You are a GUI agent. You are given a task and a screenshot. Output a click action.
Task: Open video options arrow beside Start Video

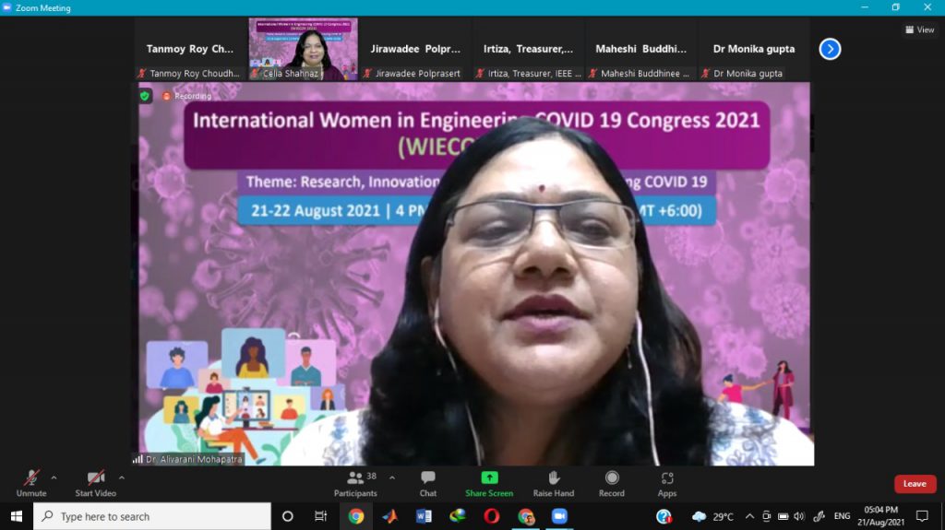122,477
